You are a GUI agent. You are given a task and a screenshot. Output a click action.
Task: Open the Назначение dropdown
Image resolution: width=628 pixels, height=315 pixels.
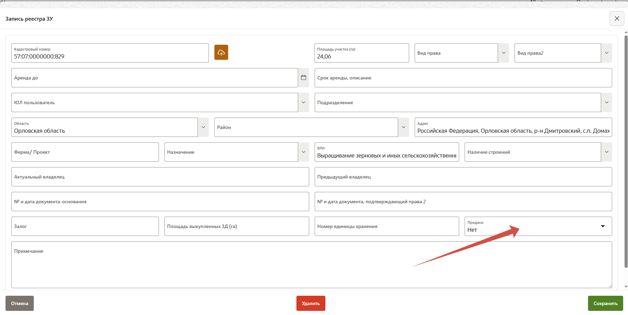pos(303,152)
